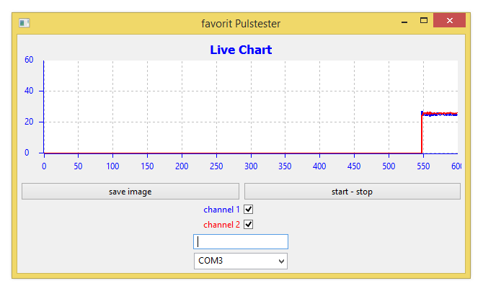
Task: Uncheck the channel 1 checkbox
Action: (248, 210)
